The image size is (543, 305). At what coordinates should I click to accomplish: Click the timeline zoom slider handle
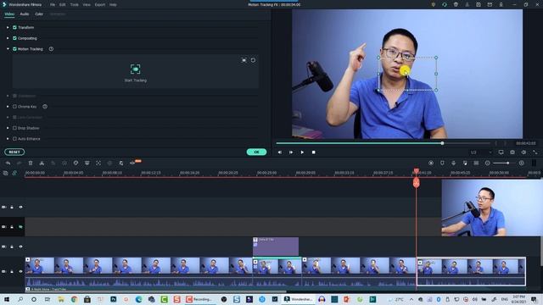pyautogui.click(x=507, y=163)
